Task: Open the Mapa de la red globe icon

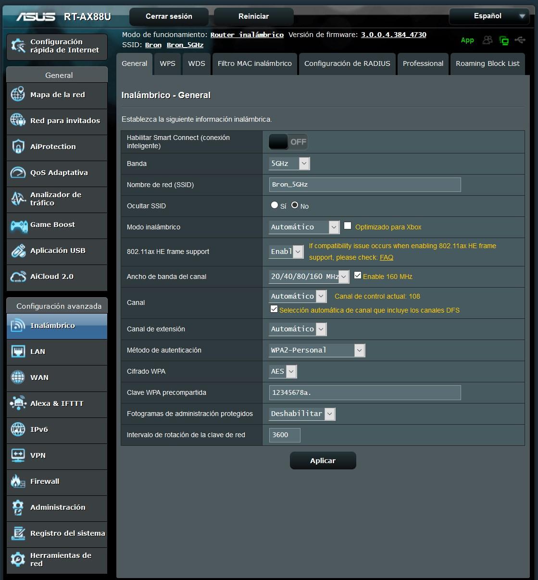Action: click(18, 95)
